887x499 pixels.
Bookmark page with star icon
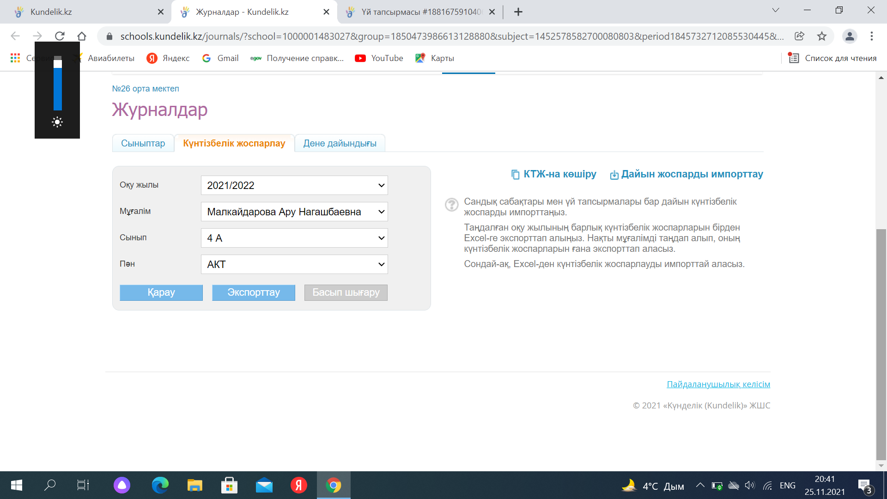point(822,36)
